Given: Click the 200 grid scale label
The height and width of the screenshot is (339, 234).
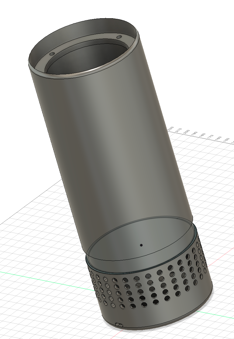Looking at the screenshot, I should tap(187, 132).
